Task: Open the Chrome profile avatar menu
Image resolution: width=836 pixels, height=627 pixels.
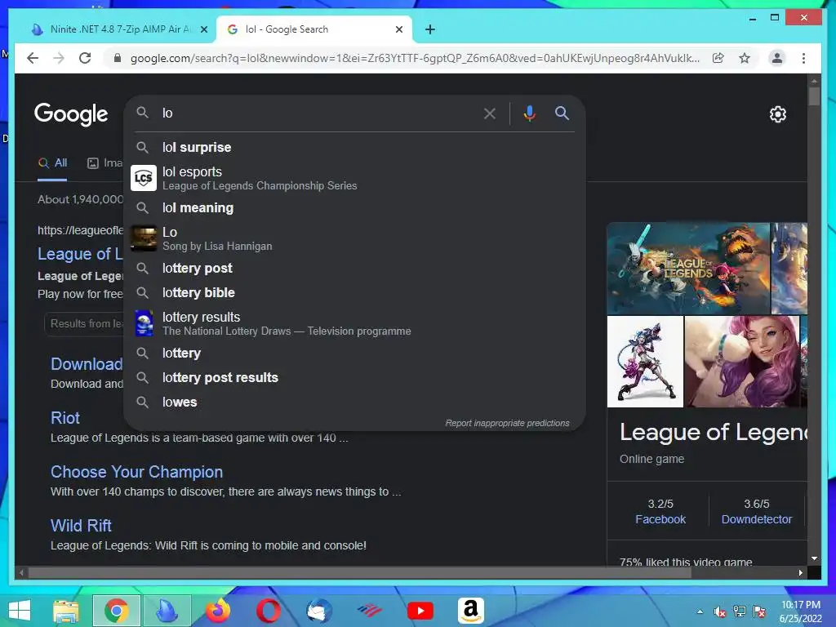Action: 777,58
